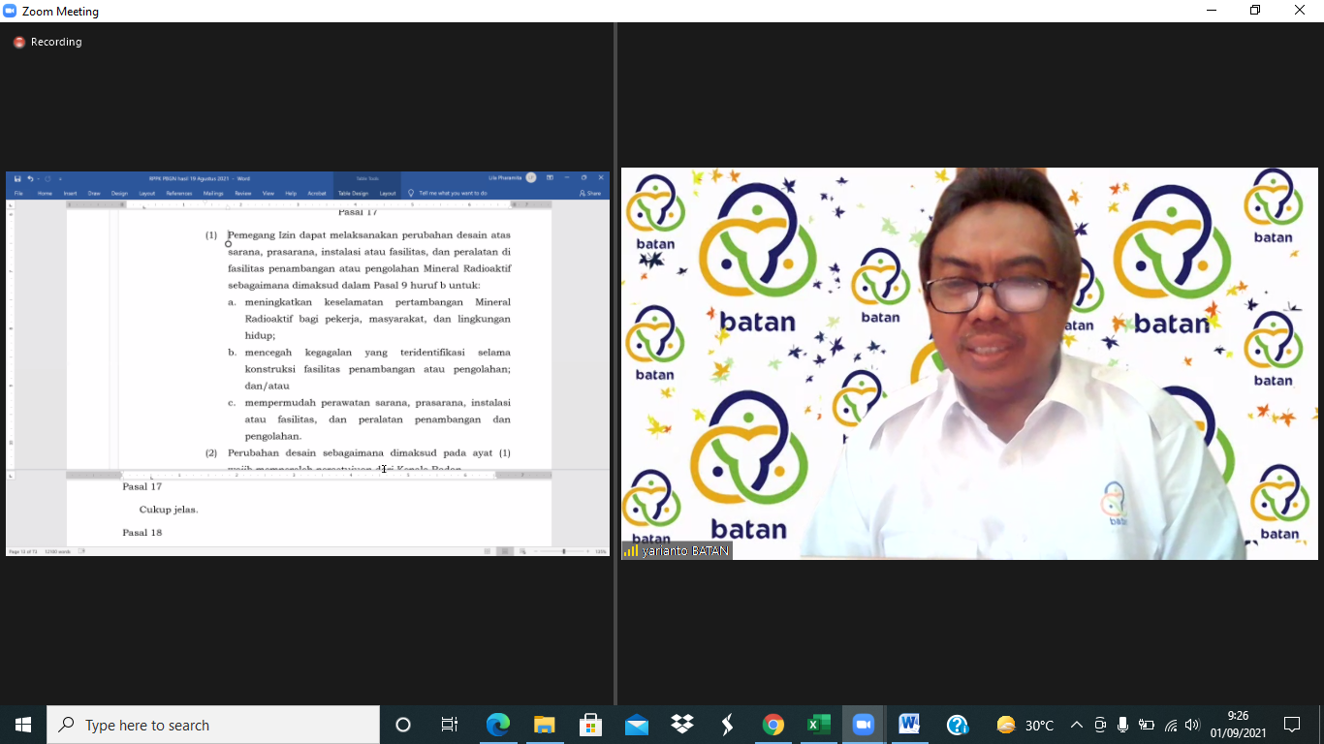Click the Share button in Word ribbon
The image size is (1324, 744).
click(x=590, y=193)
